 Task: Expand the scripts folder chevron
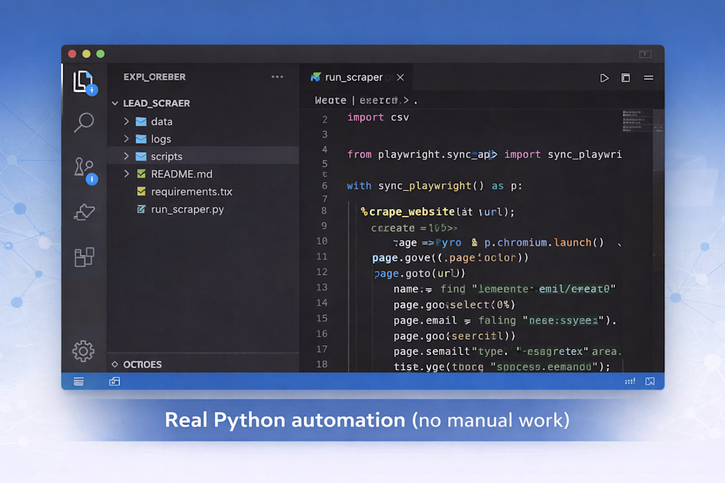(x=127, y=156)
